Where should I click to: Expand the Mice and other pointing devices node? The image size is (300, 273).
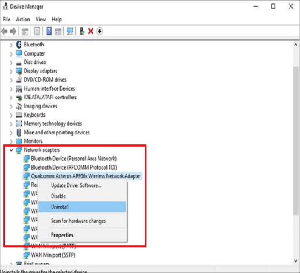pyautogui.click(x=11, y=133)
